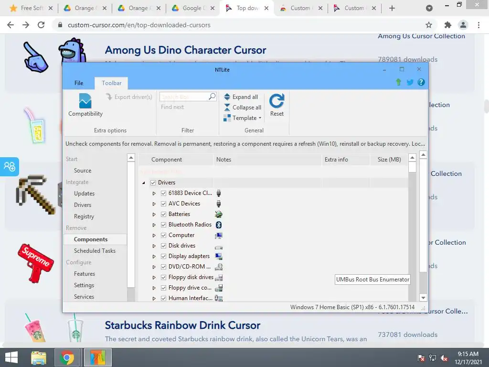Click the blue people side-tab on the webpage

point(10,167)
